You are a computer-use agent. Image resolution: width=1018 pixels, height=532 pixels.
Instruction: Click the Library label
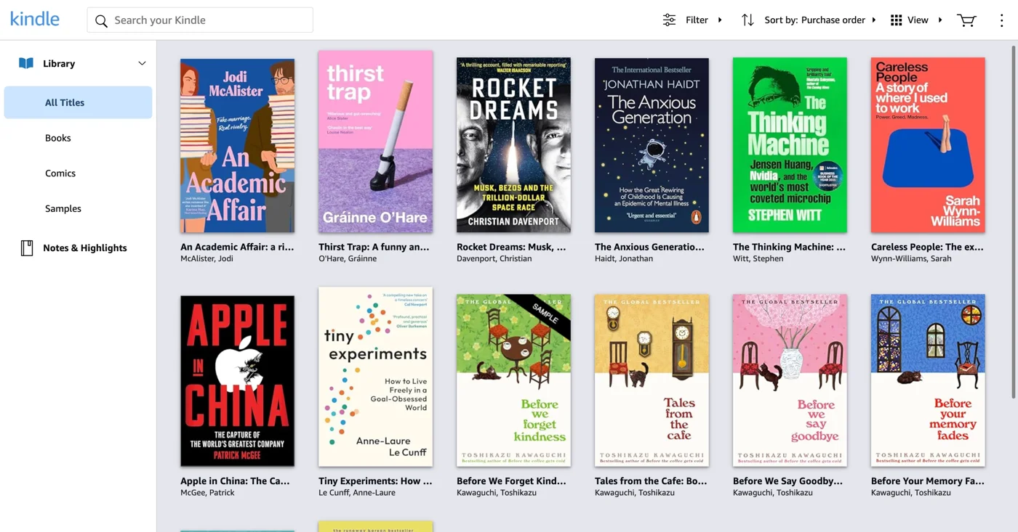(59, 64)
